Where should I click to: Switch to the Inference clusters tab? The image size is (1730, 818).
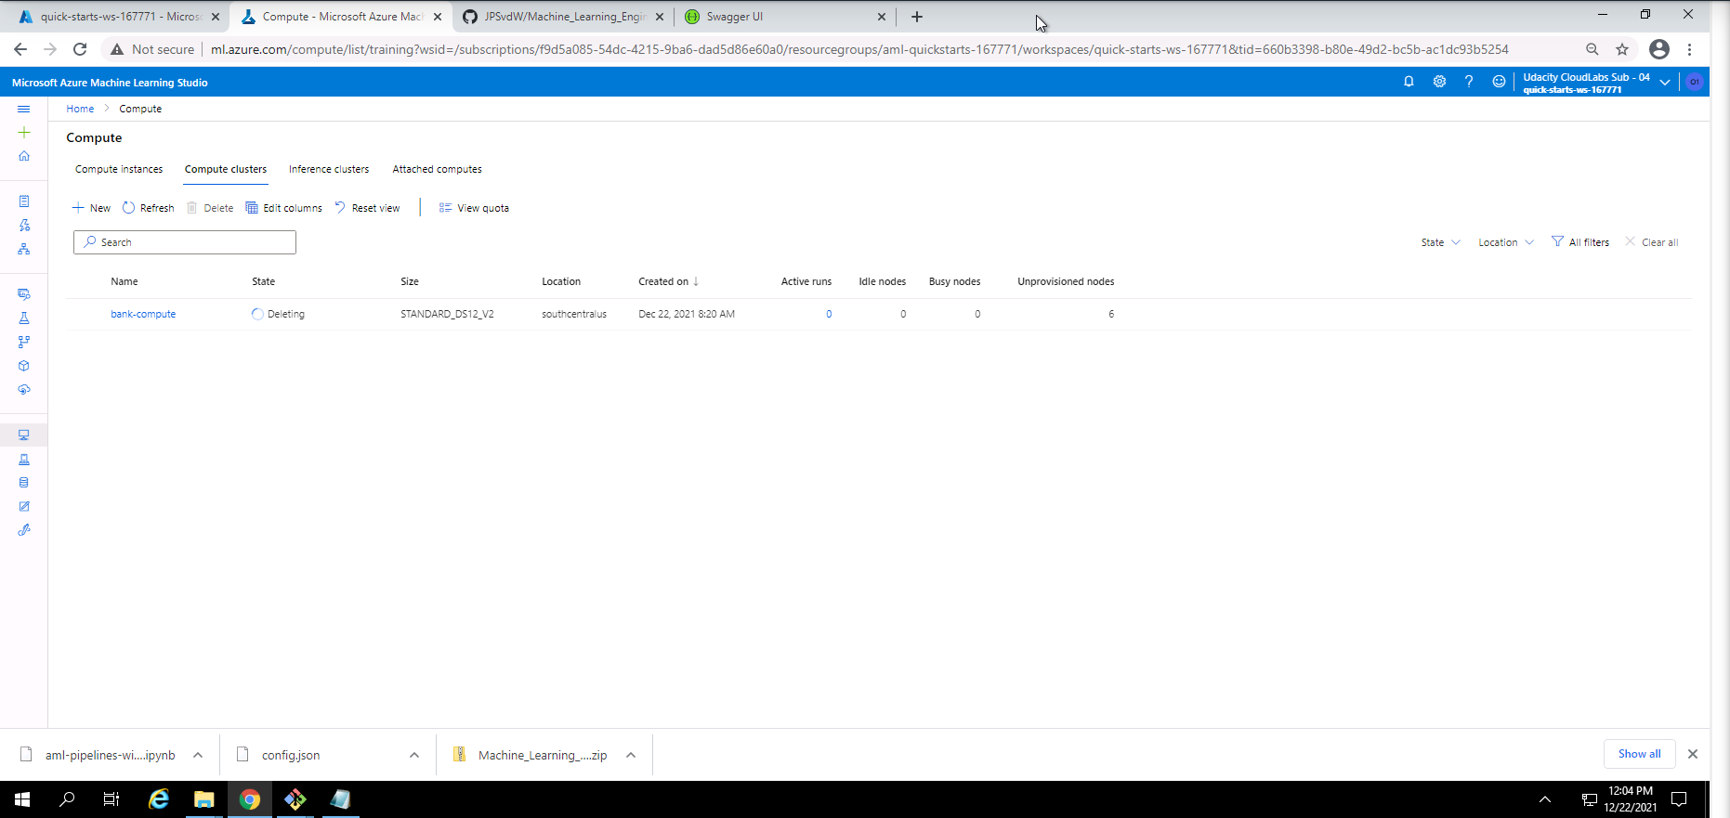click(x=329, y=169)
